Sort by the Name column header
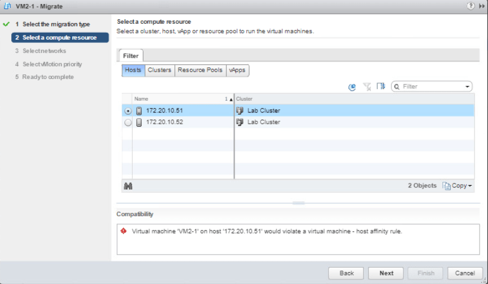This screenshot has height=284, width=488. [181, 99]
